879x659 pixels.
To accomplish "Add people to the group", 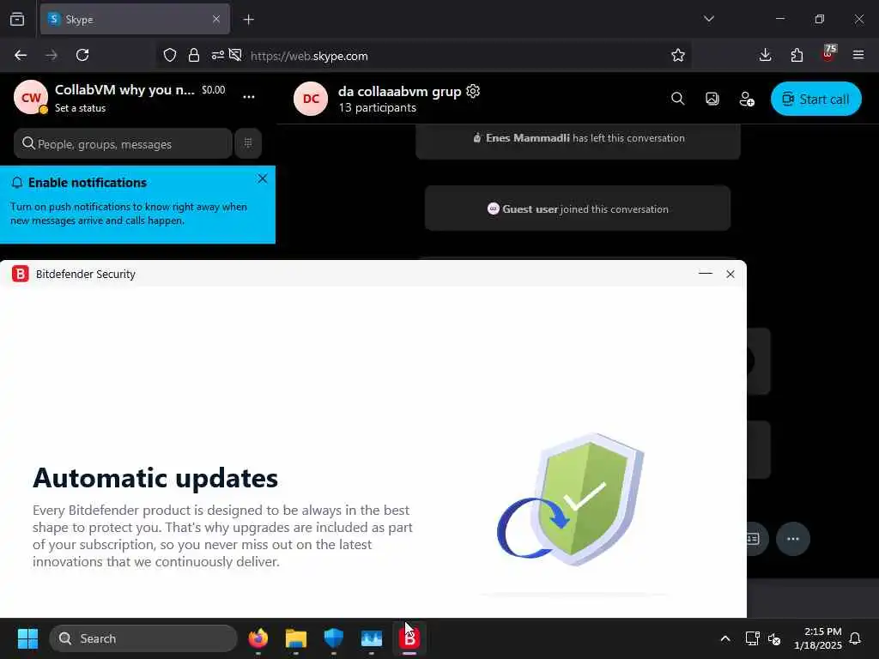I will [x=747, y=99].
